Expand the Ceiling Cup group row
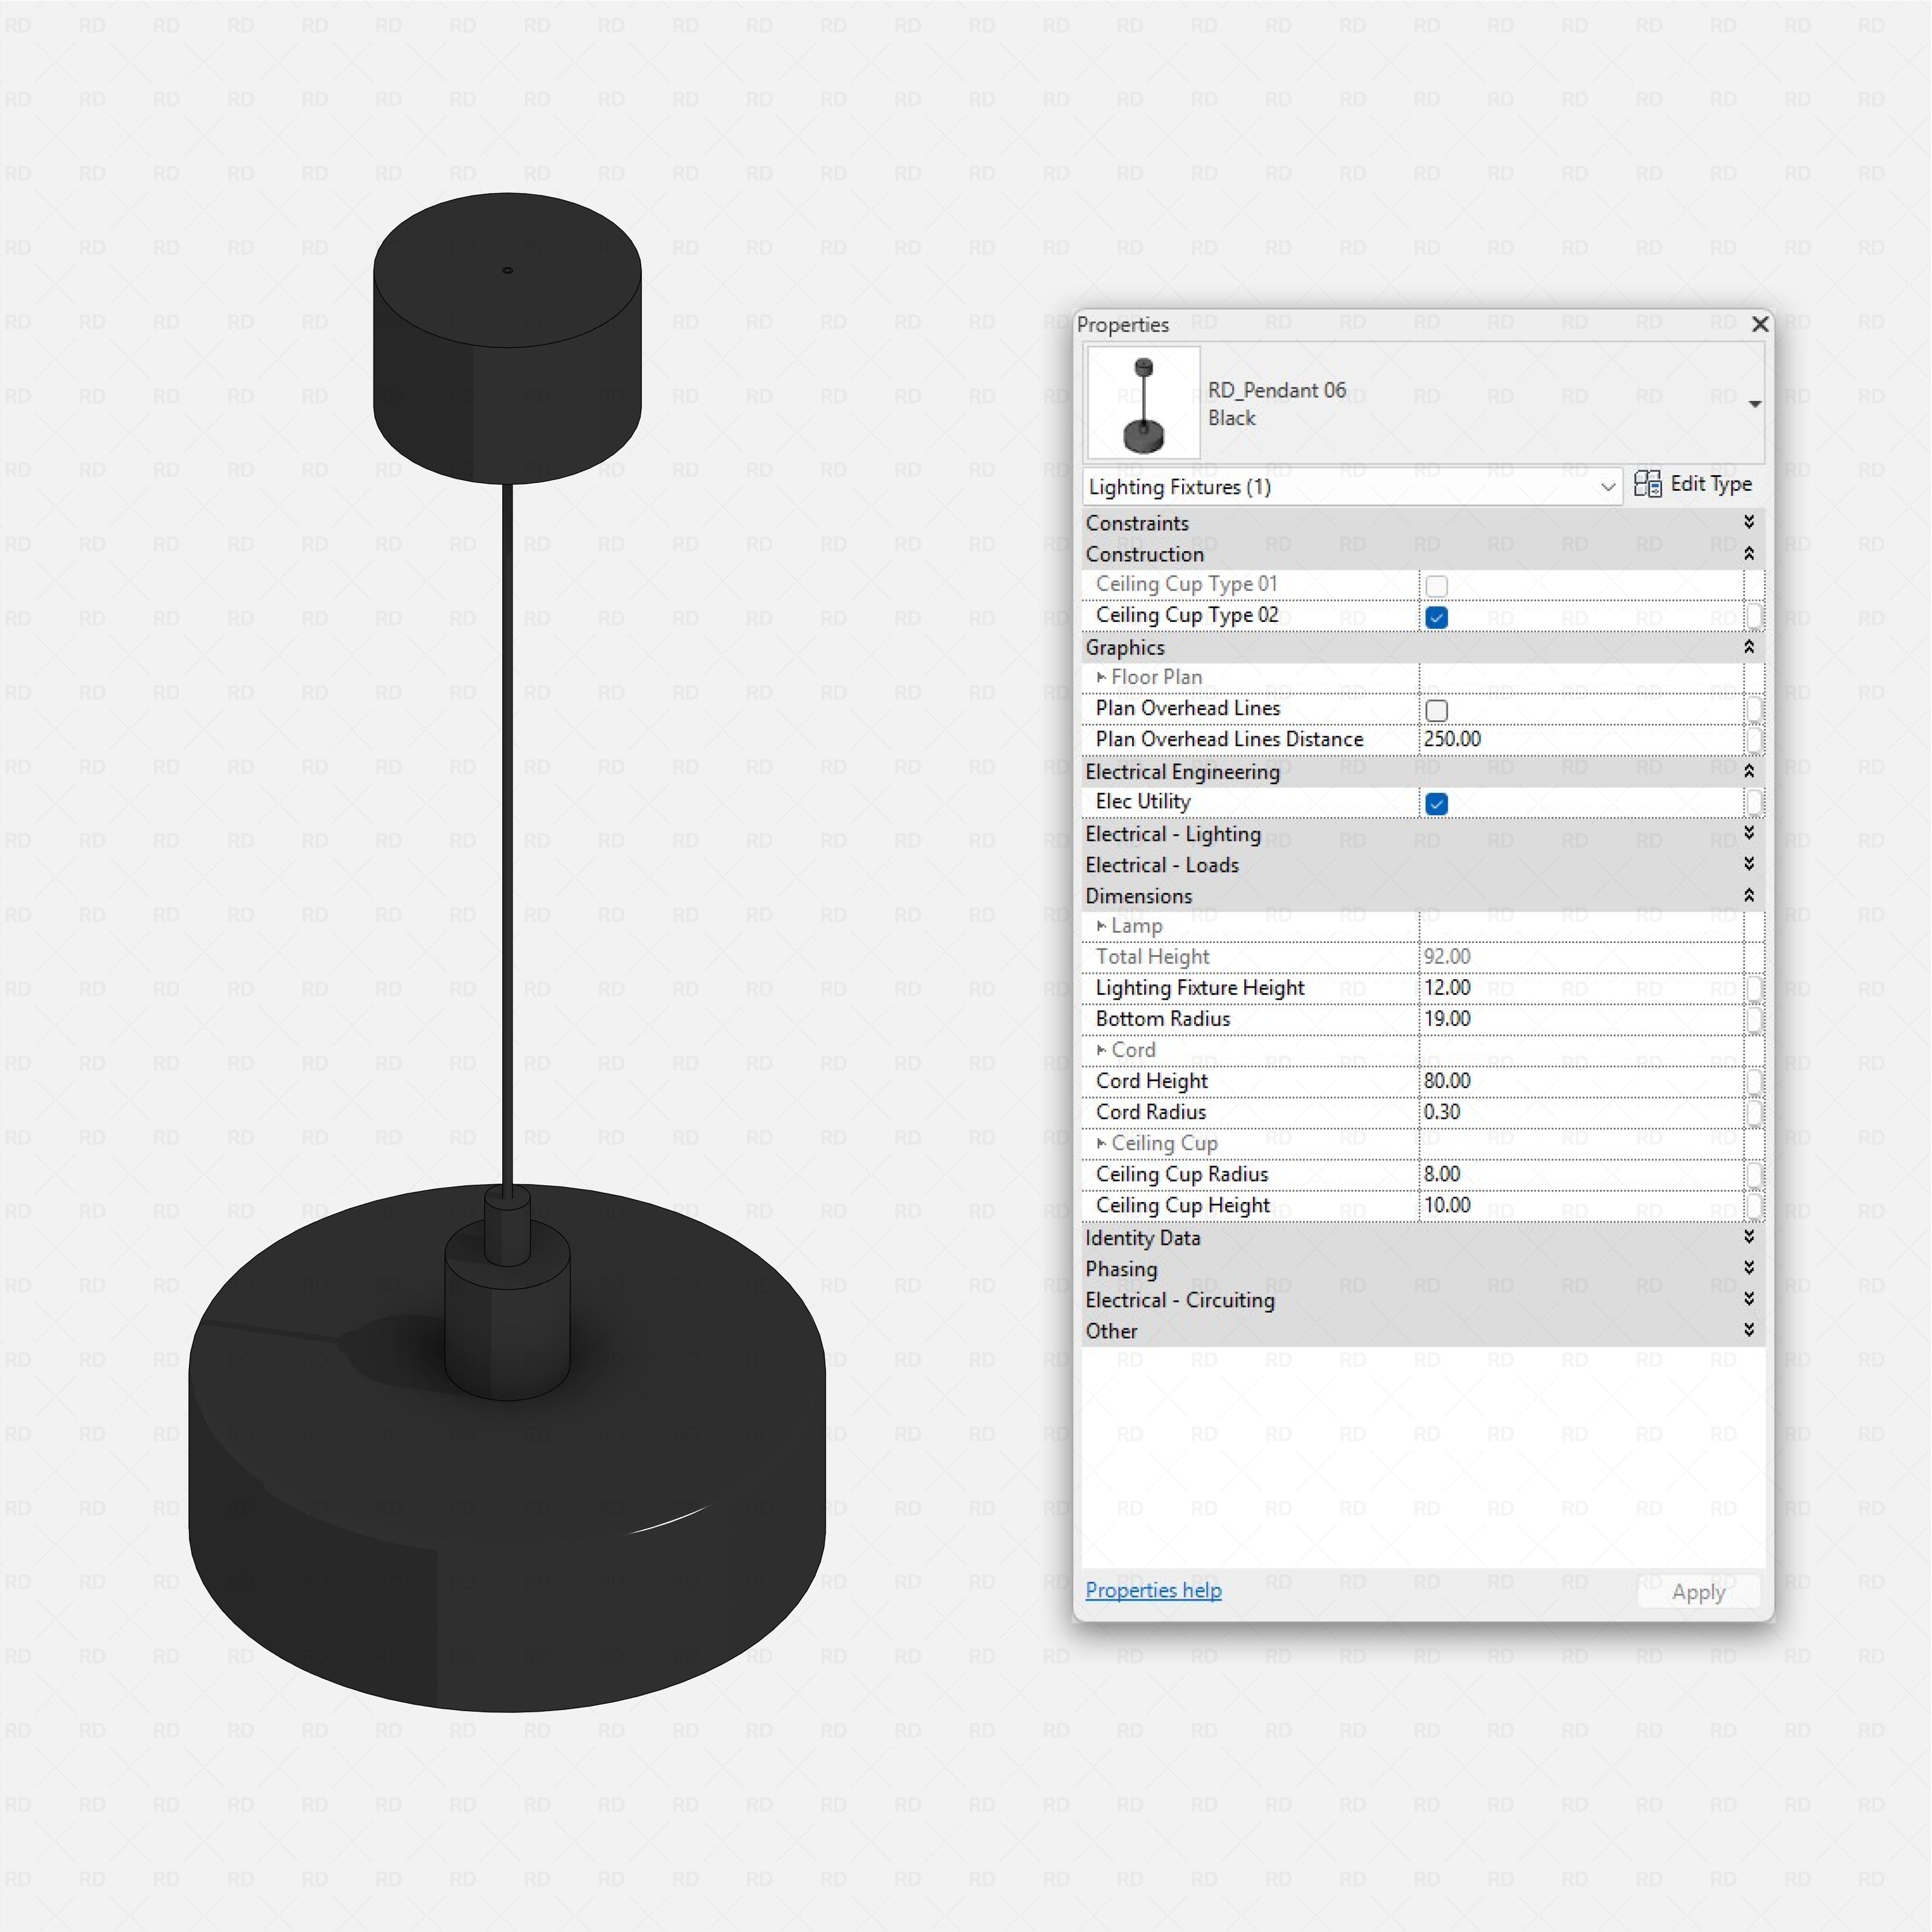Screen dimensions: 1932x1932 pyautogui.click(x=1101, y=1143)
